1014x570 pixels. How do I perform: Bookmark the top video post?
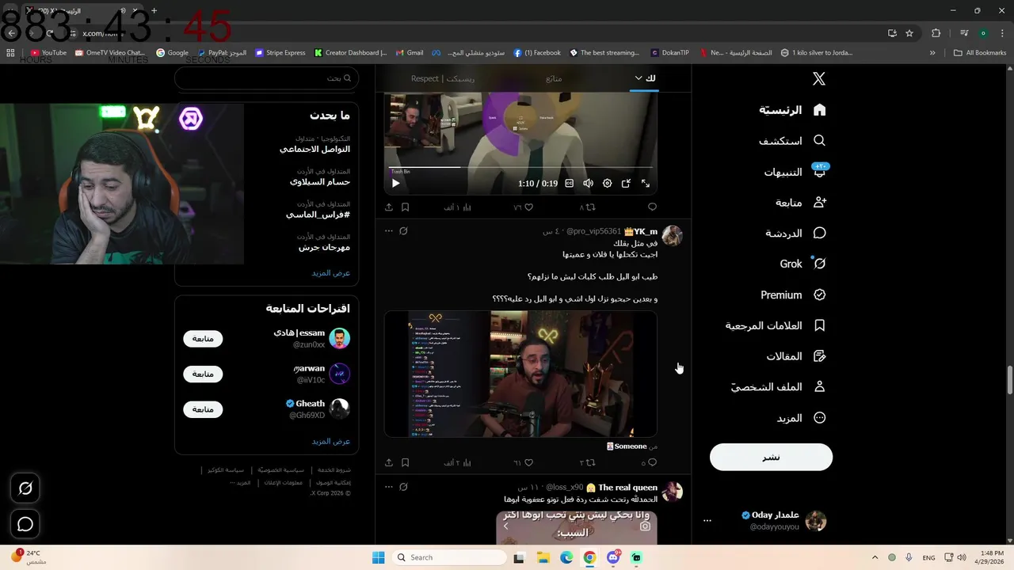(x=405, y=207)
